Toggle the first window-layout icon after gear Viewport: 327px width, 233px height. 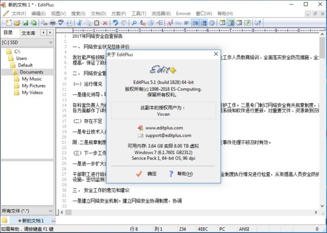click(x=222, y=23)
